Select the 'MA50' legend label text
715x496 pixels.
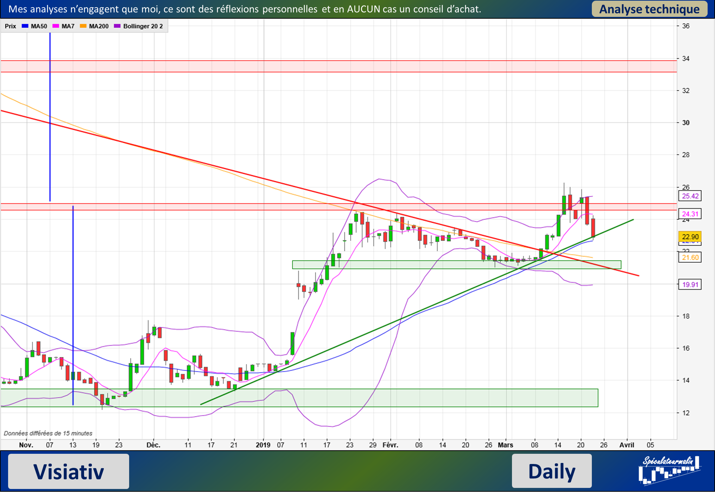39,26
